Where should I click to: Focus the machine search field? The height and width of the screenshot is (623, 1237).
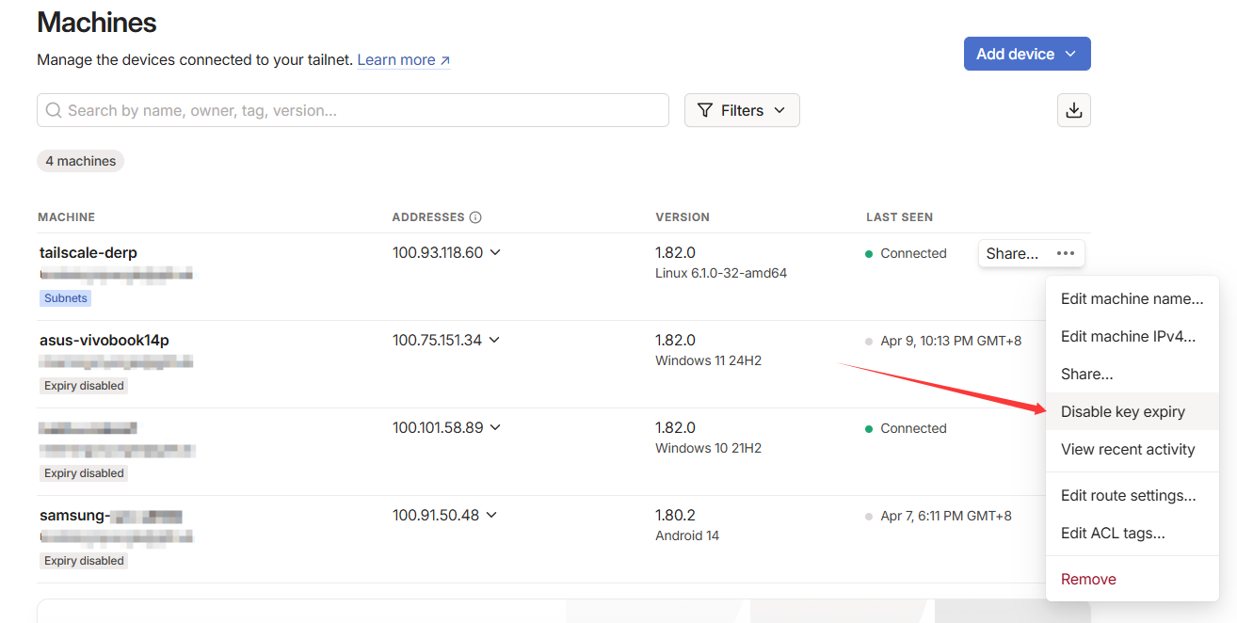pos(353,110)
